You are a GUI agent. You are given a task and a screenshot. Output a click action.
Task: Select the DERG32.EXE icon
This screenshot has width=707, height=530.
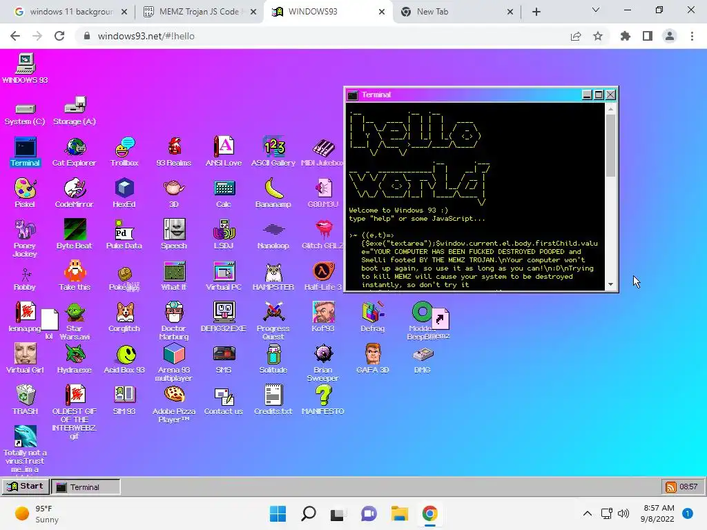[x=224, y=317]
